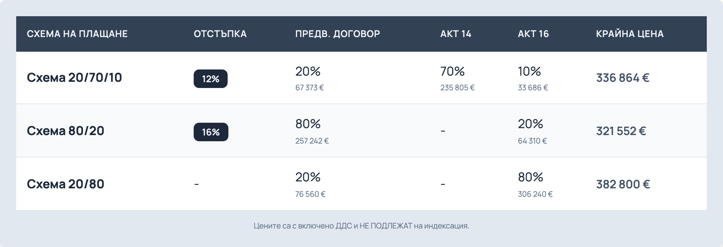The height and width of the screenshot is (247, 723).
Task: Click the АКТ 14 column header
Action: tap(456, 34)
